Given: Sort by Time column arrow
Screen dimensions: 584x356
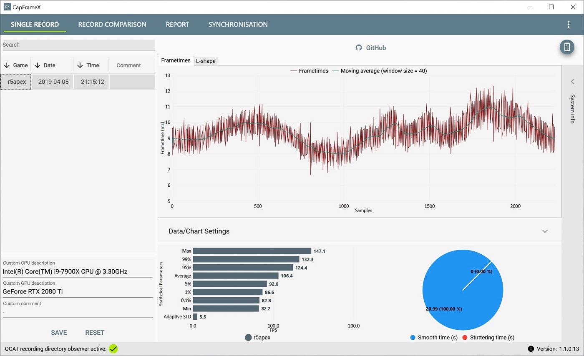Looking at the screenshot, I should (80, 65).
